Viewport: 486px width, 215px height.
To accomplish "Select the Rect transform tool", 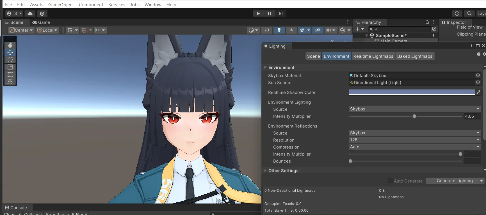I will click(x=10, y=74).
